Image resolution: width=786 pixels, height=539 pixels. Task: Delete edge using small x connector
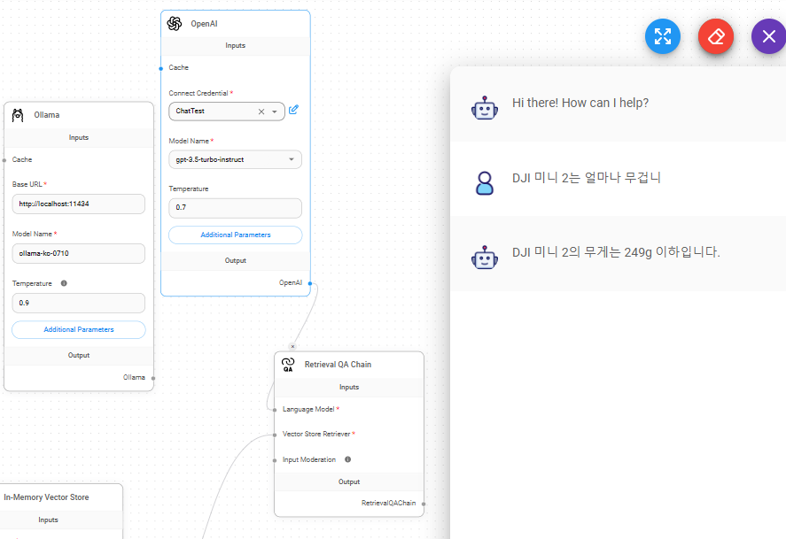pyautogui.click(x=292, y=346)
